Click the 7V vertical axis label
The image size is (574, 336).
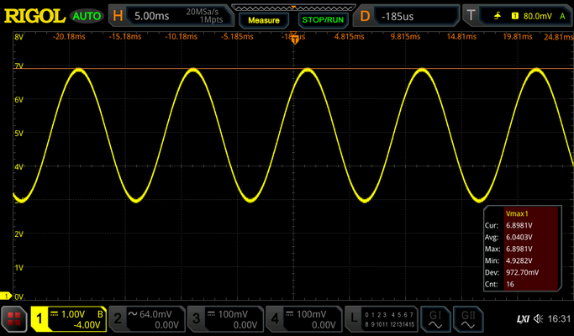pos(18,66)
